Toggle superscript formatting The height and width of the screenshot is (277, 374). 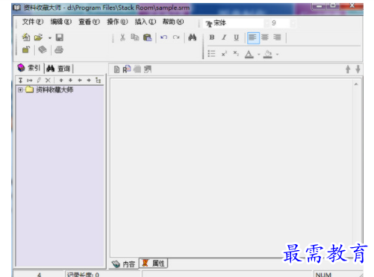pos(224,54)
